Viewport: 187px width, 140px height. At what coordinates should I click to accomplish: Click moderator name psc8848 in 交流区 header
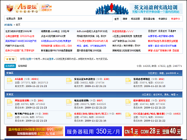[x=171, y=73]
